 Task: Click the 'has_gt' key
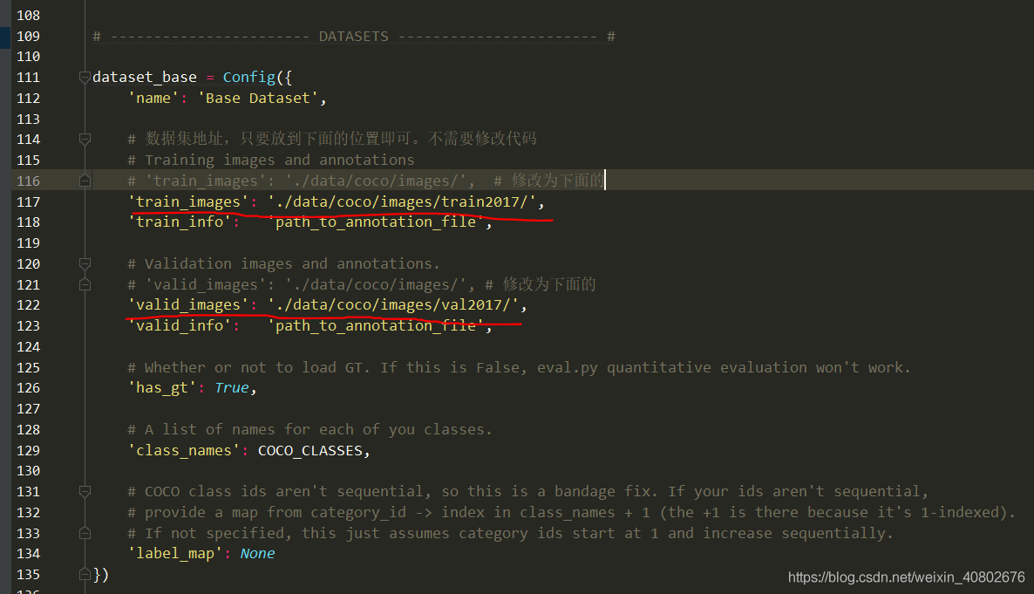click(161, 388)
